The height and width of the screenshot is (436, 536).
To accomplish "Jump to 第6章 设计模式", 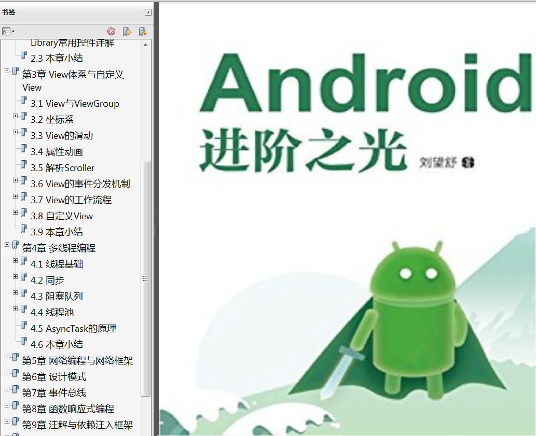I will (x=54, y=377).
